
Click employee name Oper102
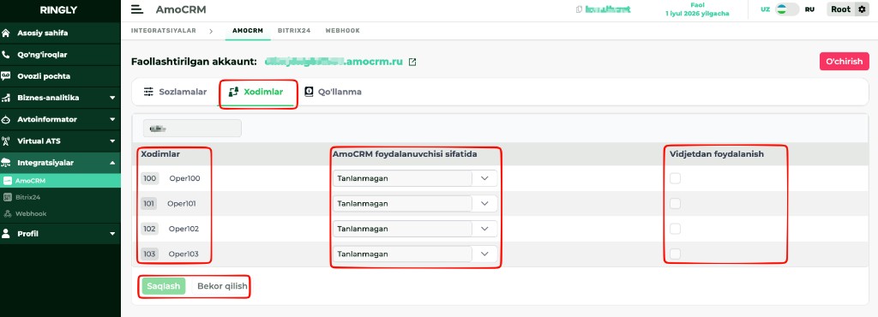183,229
